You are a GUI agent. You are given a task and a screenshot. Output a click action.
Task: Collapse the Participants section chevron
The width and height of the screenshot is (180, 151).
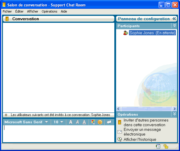tap(174, 26)
